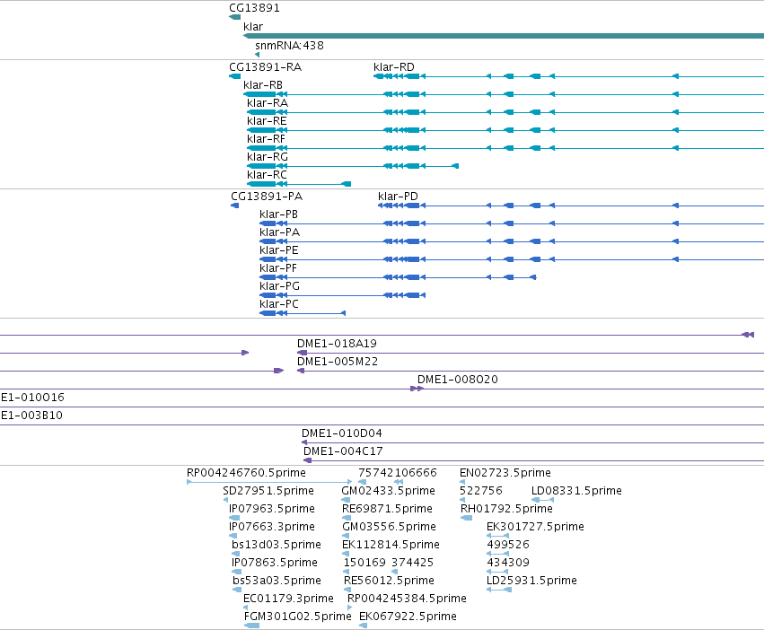
Task: Select RP004245384.5prime EST label
Action: [407, 599]
